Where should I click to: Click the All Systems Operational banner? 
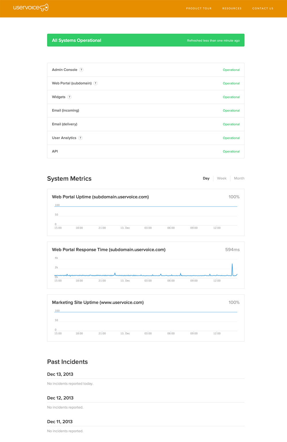(x=146, y=40)
